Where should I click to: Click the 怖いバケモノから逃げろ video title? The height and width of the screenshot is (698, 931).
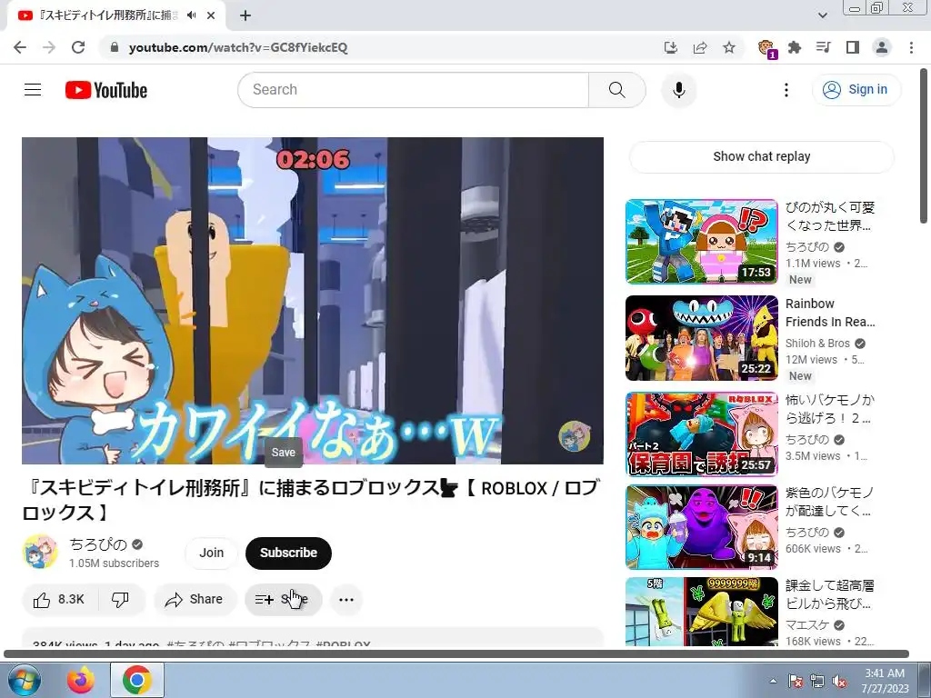829,408
